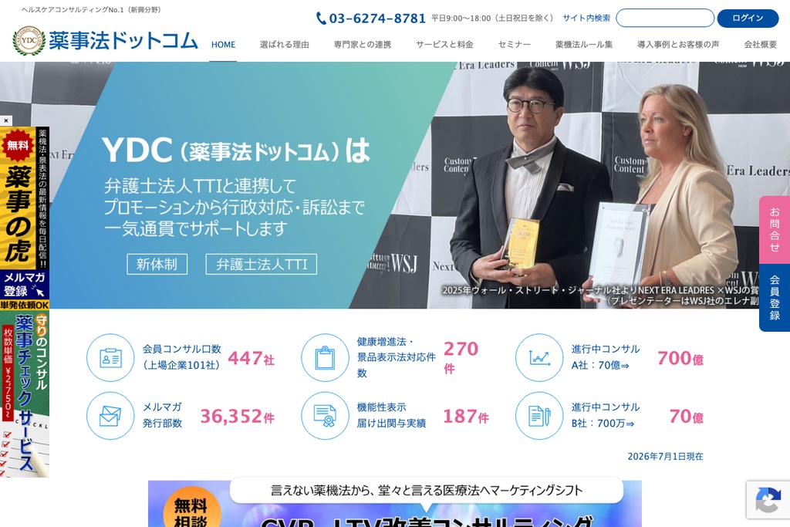
Task: Click the hero slide with award photo
Action: 395,185
